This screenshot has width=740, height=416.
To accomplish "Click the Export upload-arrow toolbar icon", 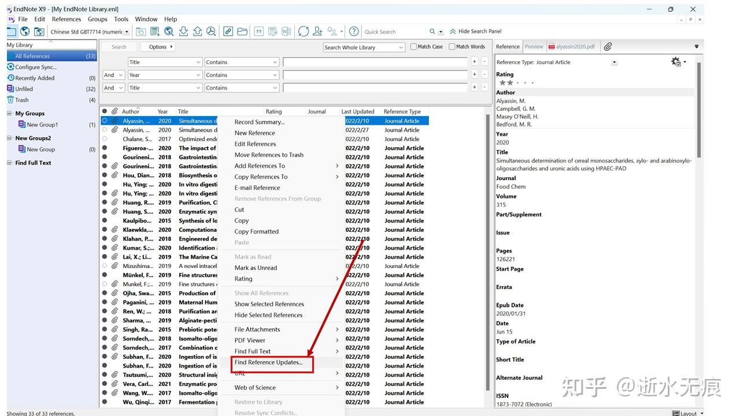I will pos(197,32).
